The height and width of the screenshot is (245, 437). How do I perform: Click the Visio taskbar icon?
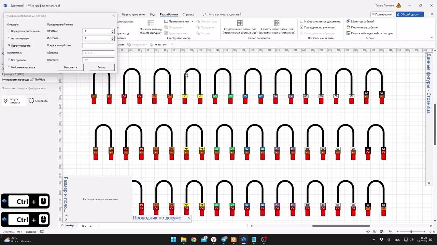[243, 240]
